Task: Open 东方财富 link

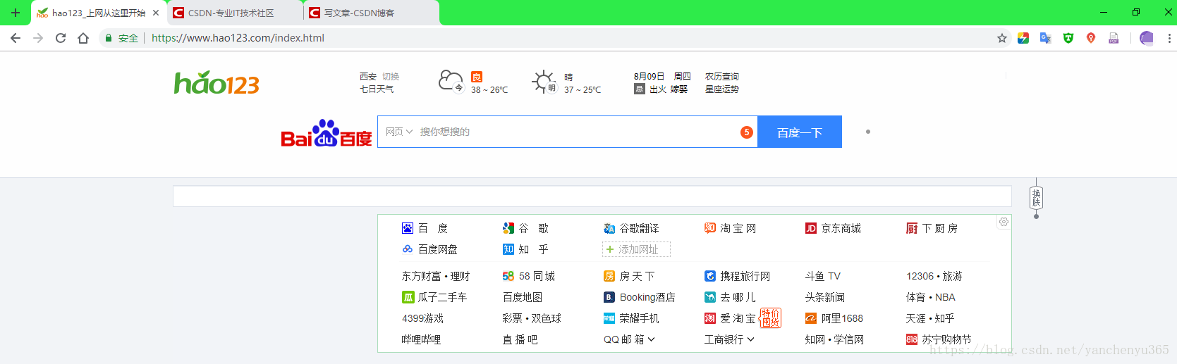Action: pos(422,276)
